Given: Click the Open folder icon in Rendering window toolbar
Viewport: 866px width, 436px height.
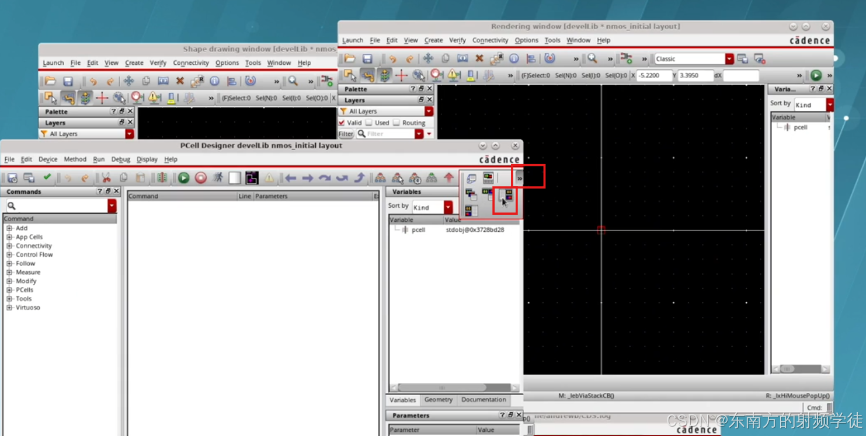Looking at the screenshot, I should 349,58.
